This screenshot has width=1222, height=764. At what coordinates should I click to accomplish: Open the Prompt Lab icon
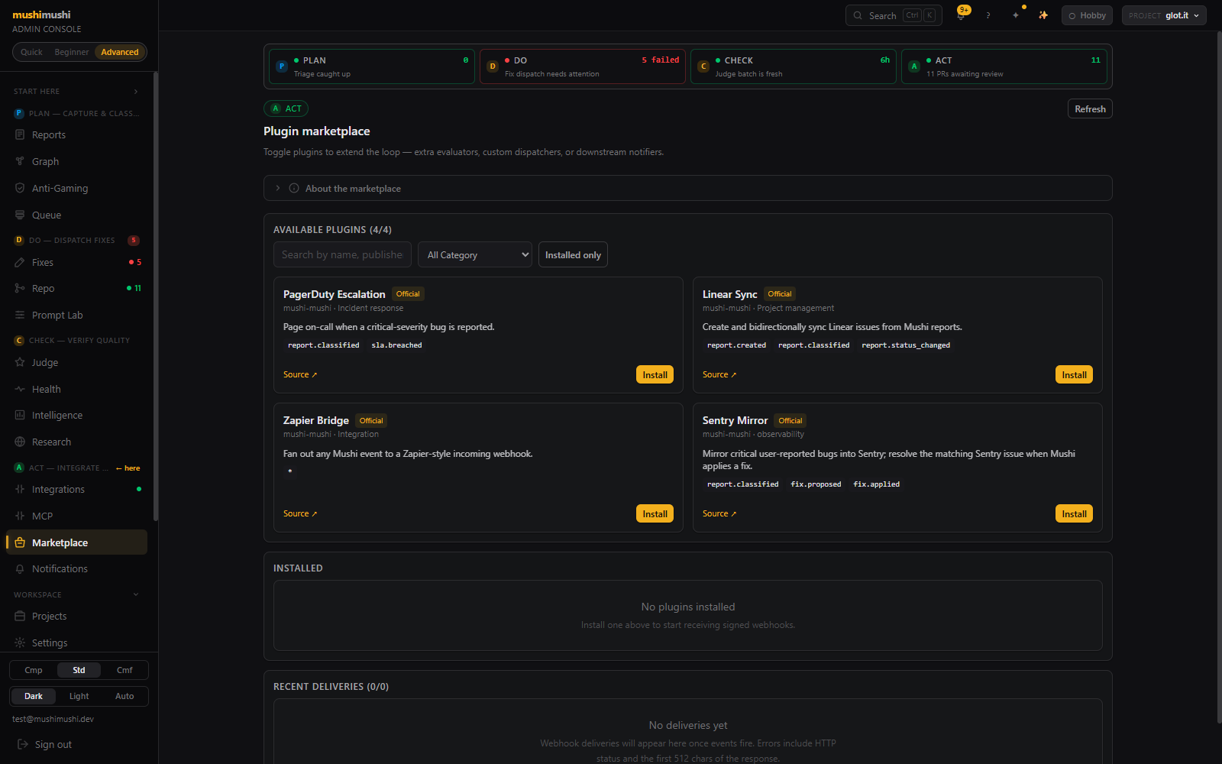coord(20,315)
